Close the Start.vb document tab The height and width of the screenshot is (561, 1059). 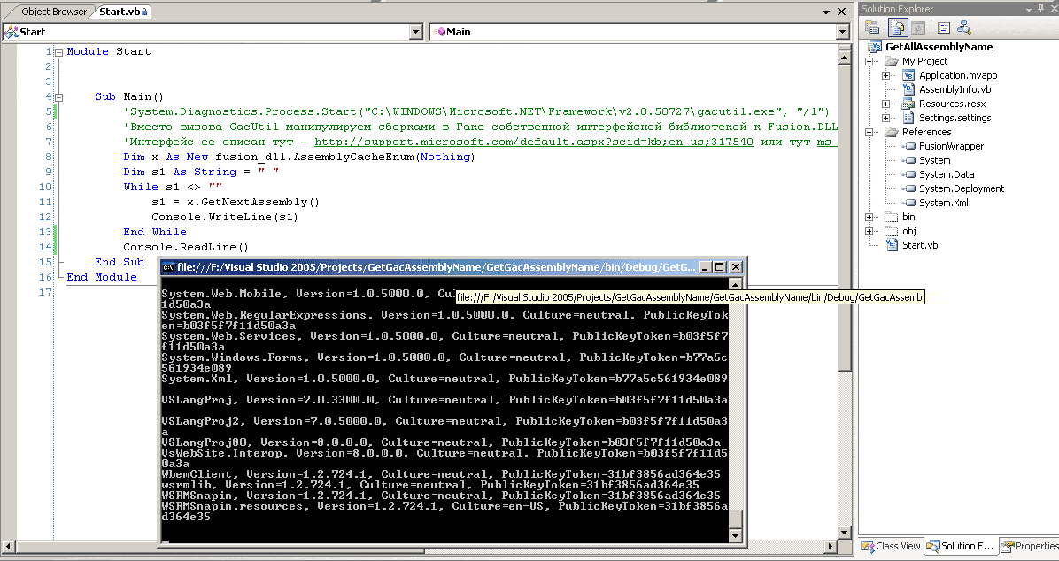tap(841, 12)
